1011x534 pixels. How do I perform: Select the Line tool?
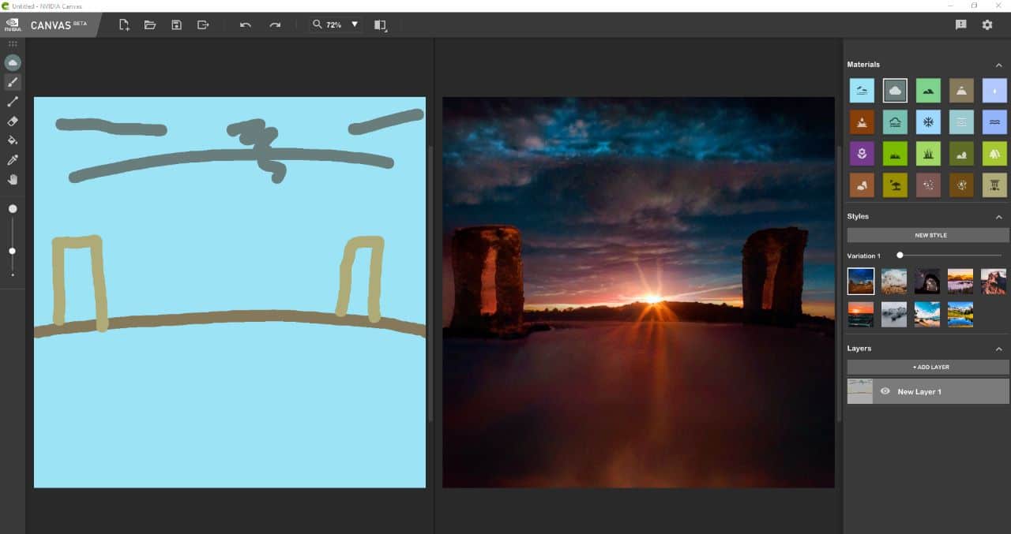point(13,102)
